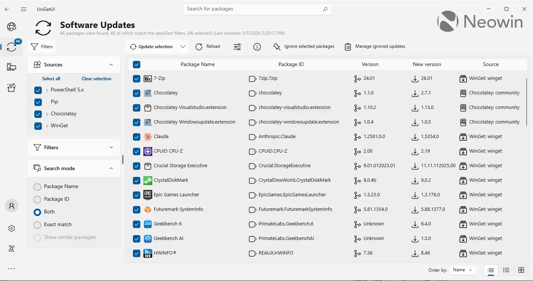533x281 pixels.
Task: Click the Reload button
Action: [x=208, y=46]
